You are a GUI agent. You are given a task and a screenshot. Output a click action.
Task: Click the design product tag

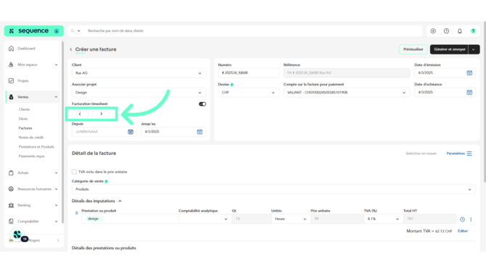[93, 219]
